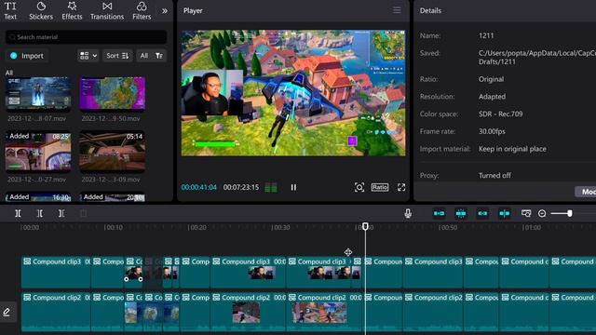Click the 01:00 mark on timeline ruler
The image size is (596, 335).
point(532,227)
